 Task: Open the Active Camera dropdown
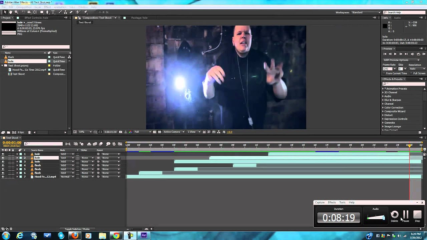coord(174,132)
